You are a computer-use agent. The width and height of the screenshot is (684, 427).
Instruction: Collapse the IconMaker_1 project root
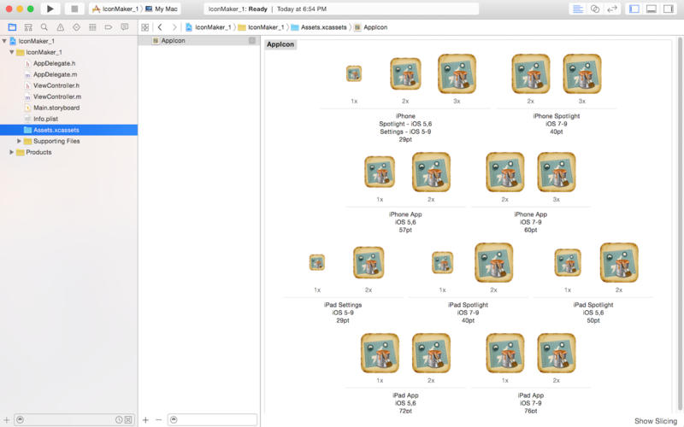pos(4,41)
